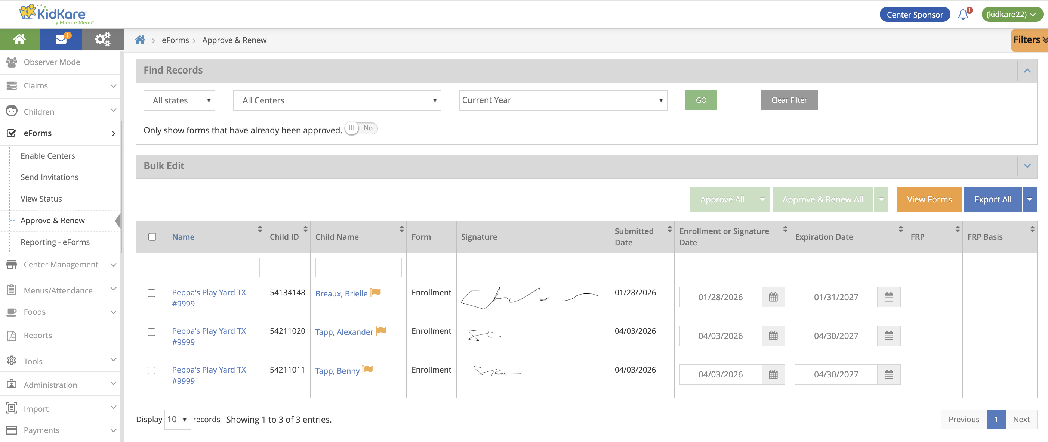Click the flag next to Tapp, Alexander
Viewport: 1048px width, 442px height.
coord(381,331)
